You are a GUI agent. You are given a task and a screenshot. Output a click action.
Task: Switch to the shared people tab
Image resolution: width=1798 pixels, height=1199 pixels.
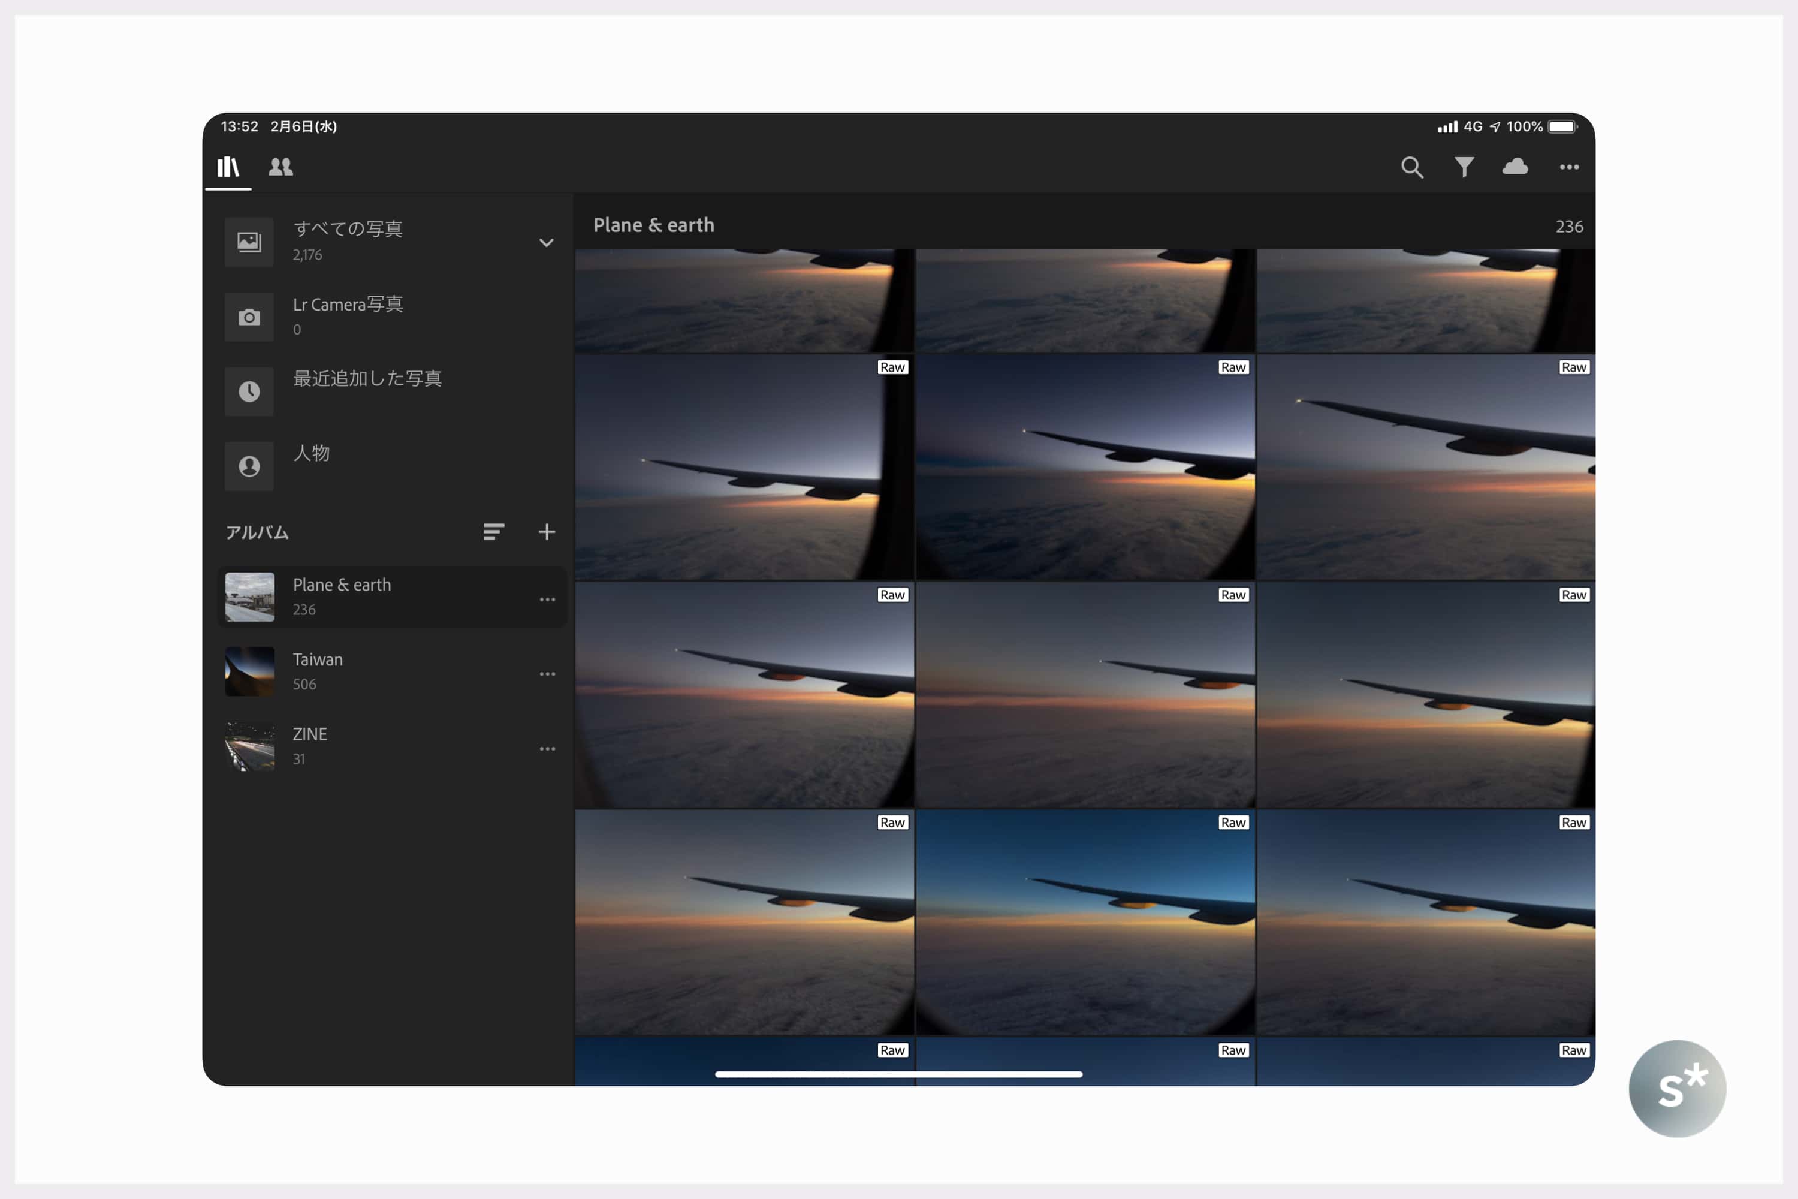(280, 167)
